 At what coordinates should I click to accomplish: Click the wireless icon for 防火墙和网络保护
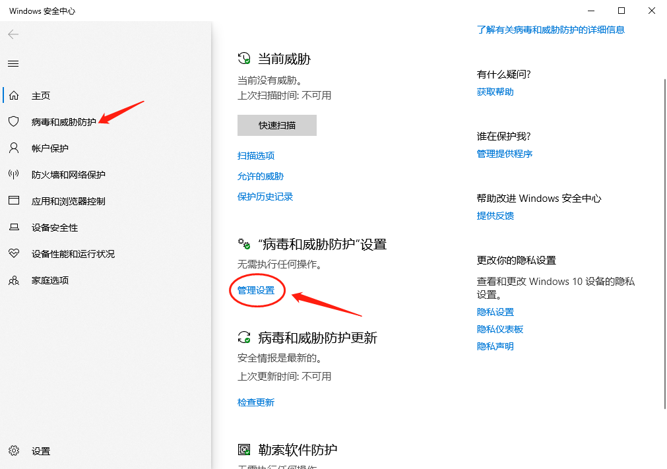[x=13, y=175]
